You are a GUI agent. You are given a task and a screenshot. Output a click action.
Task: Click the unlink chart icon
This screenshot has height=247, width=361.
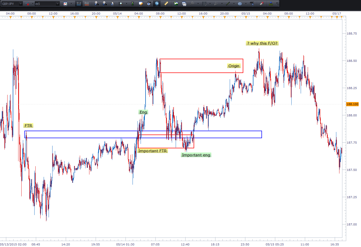tap(27, 4)
